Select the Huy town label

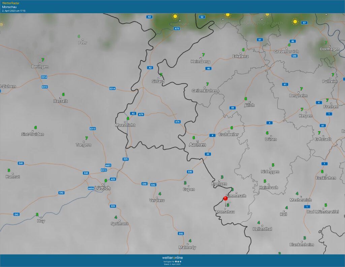click(x=41, y=221)
